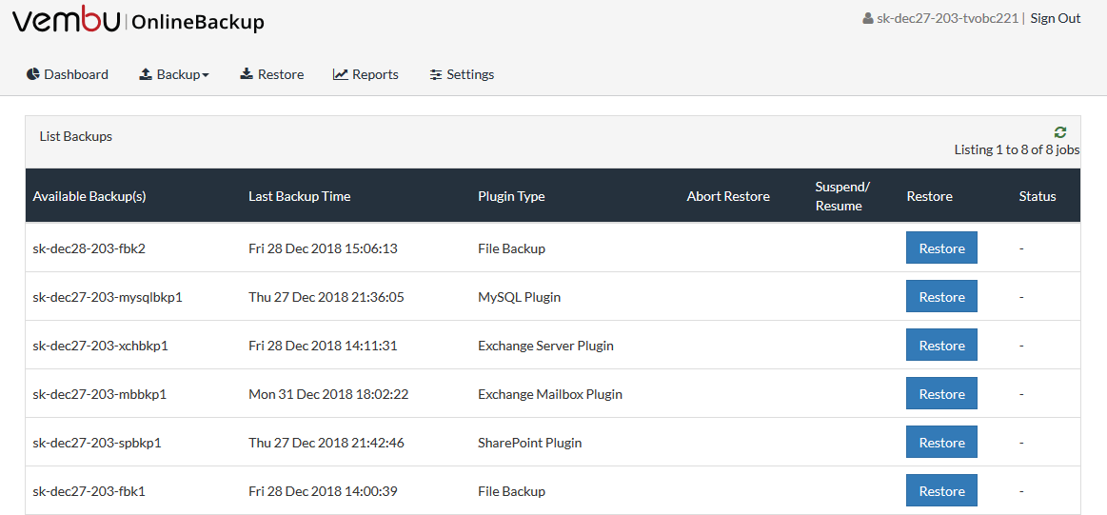Click the Restore column header

tap(930, 196)
